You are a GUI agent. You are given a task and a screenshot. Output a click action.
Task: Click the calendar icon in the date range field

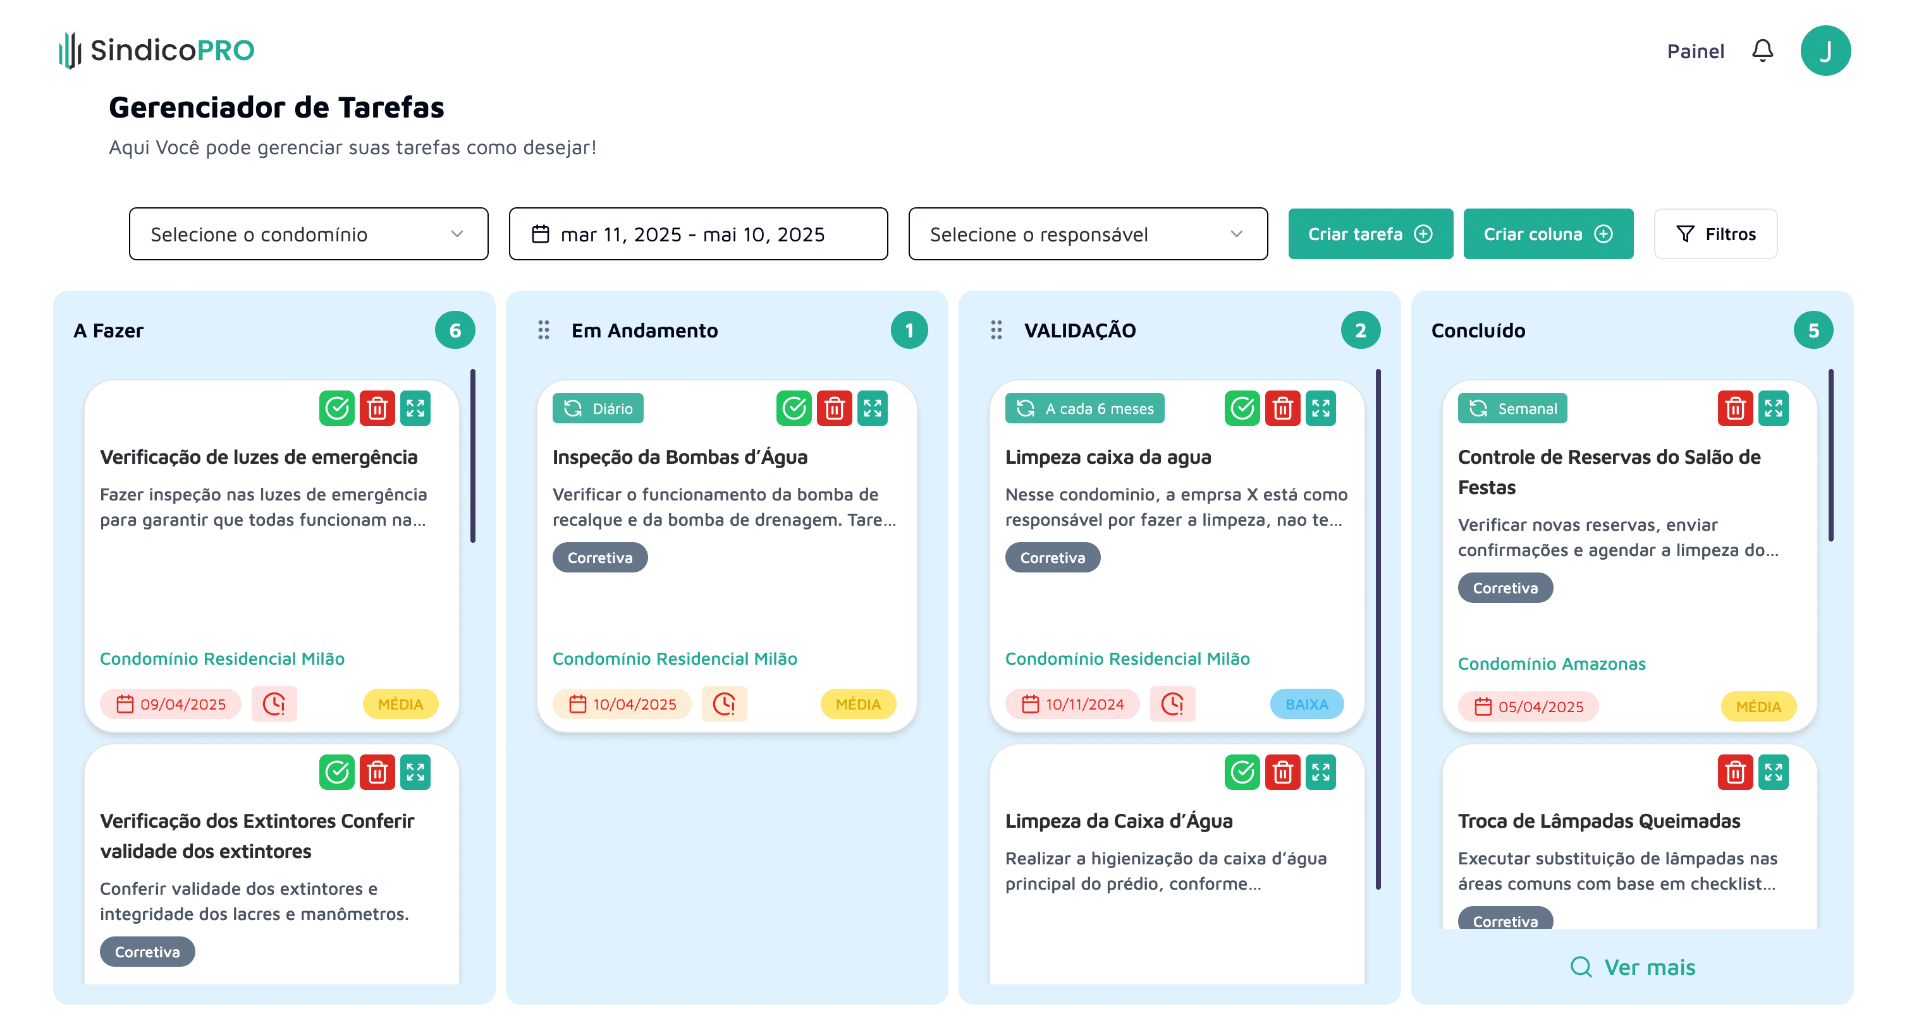coord(541,234)
